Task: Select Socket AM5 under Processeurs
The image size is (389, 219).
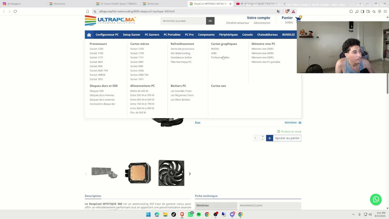Action: (x=96, y=66)
